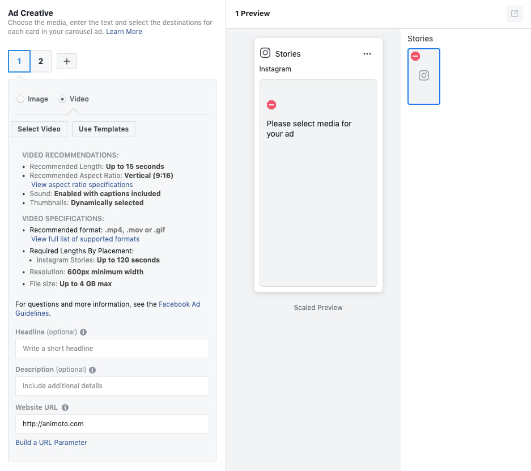Screen dimensions: 531x471
Task: Click the Instagram camera icon in Stories thumbnail
Action: pos(424,76)
